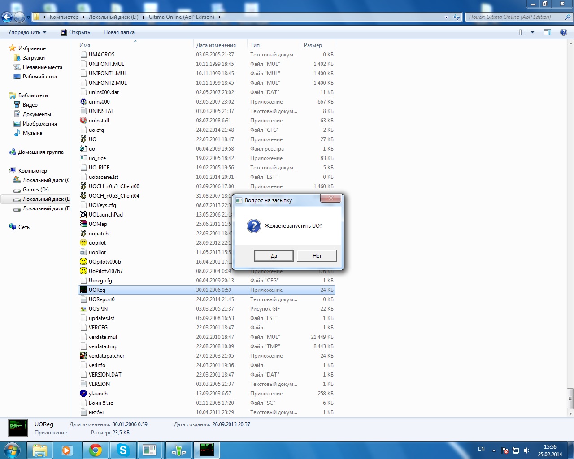Click the Да button in the dialog
Screen dimensions: 574x459
click(274, 256)
